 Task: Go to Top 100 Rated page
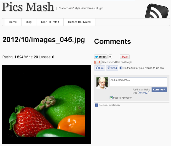50,22
